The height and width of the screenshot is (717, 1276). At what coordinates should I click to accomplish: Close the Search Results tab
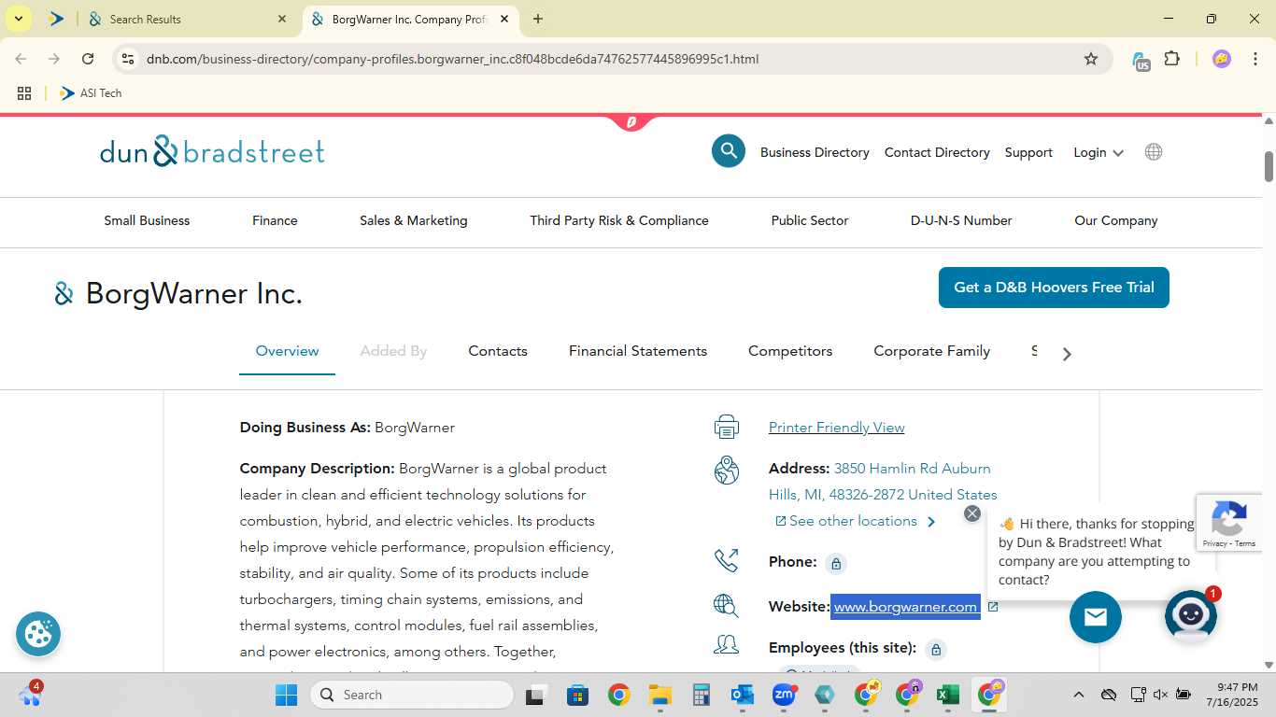coord(282,19)
